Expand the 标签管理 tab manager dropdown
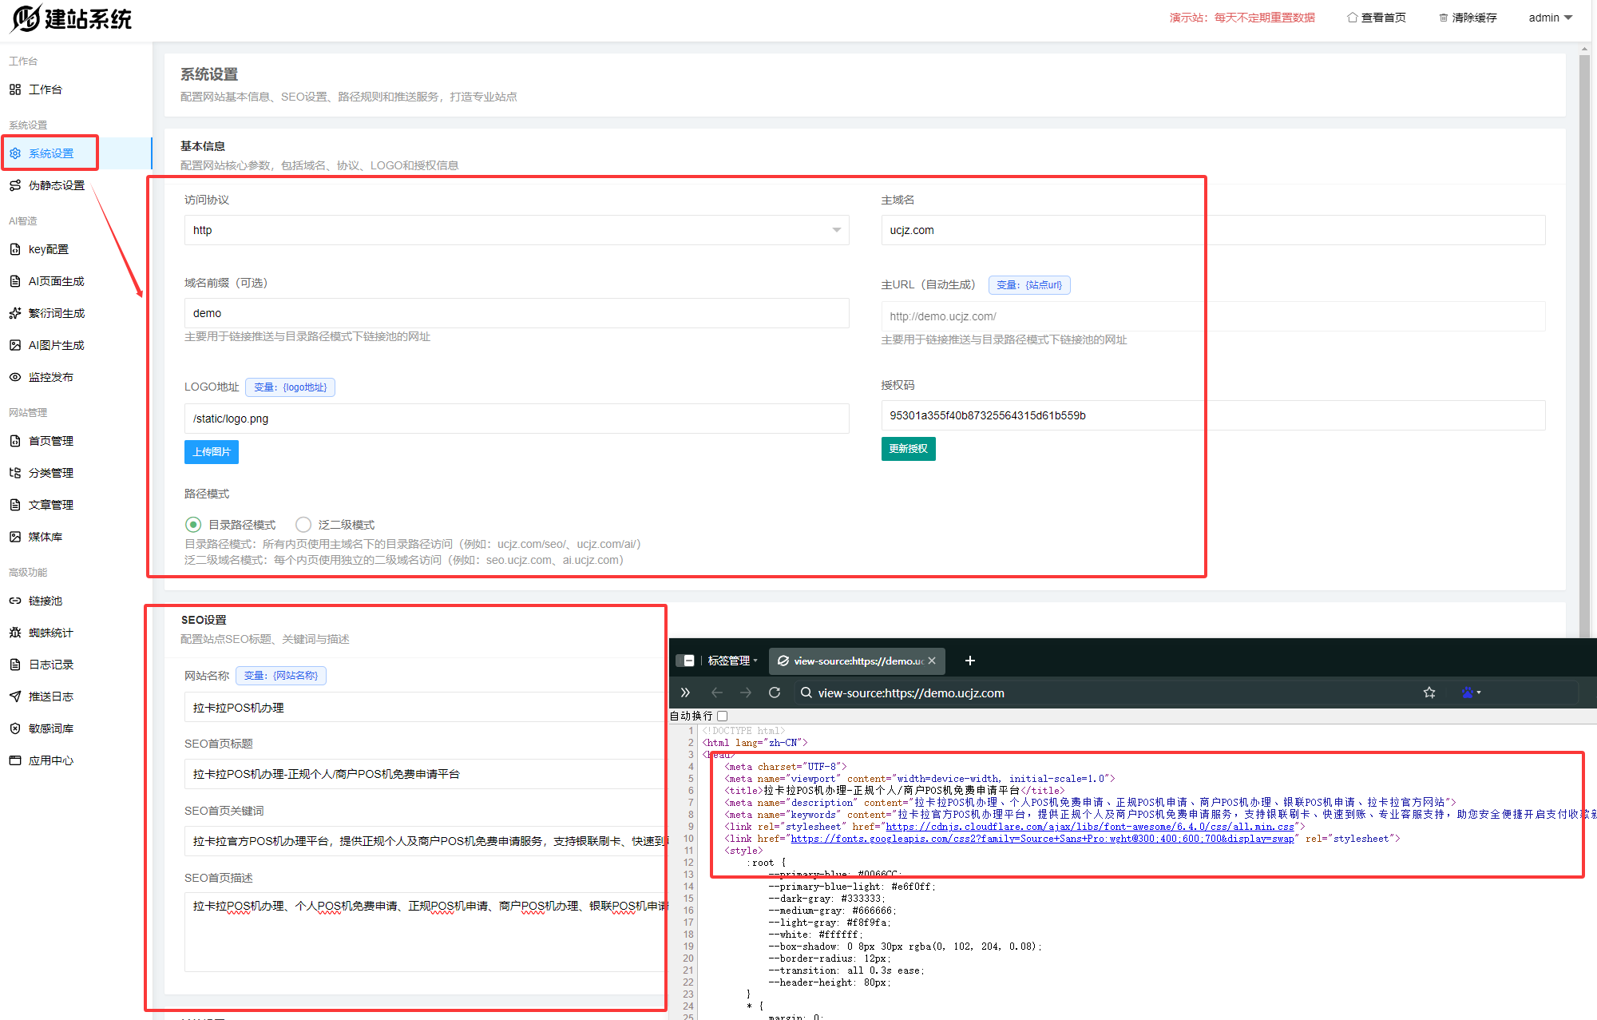1597x1020 pixels. click(x=731, y=661)
